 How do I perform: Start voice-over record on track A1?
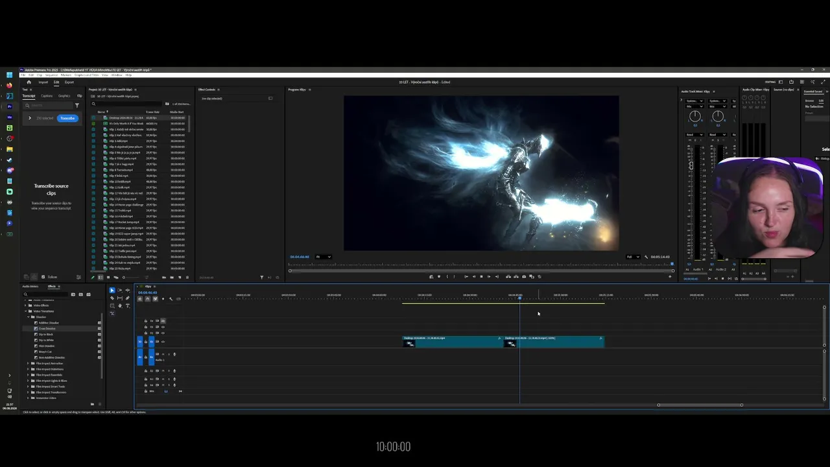pos(174,354)
